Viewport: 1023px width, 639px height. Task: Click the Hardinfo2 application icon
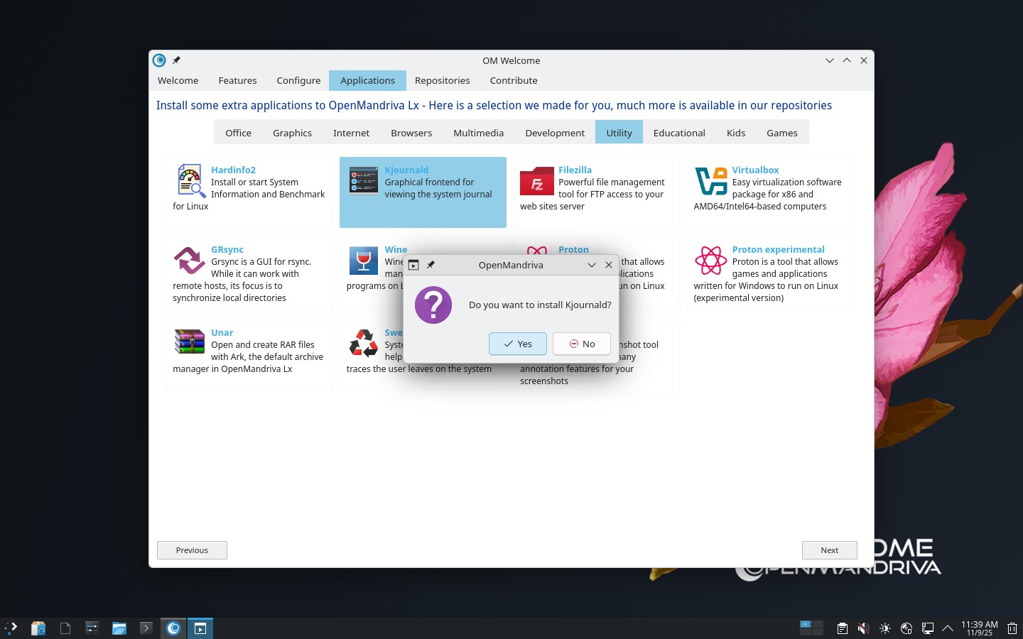point(190,181)
